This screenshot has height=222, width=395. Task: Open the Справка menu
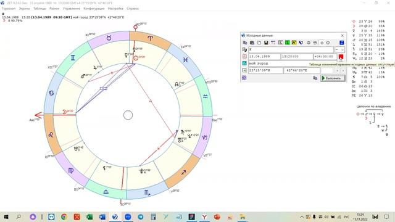pos(133,8)
